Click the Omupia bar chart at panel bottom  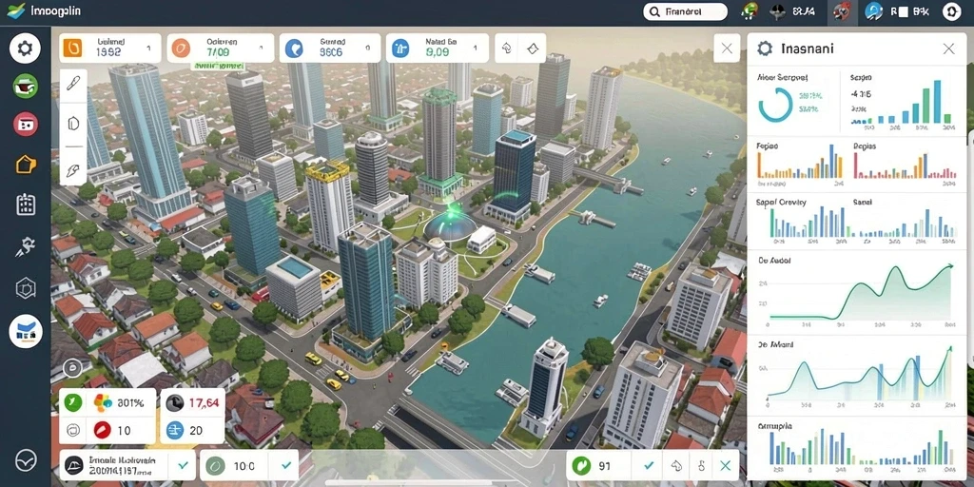coord(860,448)
